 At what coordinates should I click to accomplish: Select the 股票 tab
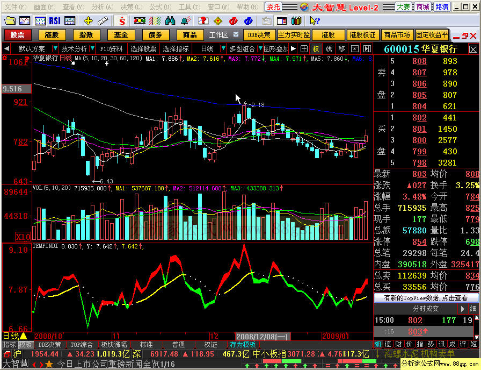coord(18,35)
